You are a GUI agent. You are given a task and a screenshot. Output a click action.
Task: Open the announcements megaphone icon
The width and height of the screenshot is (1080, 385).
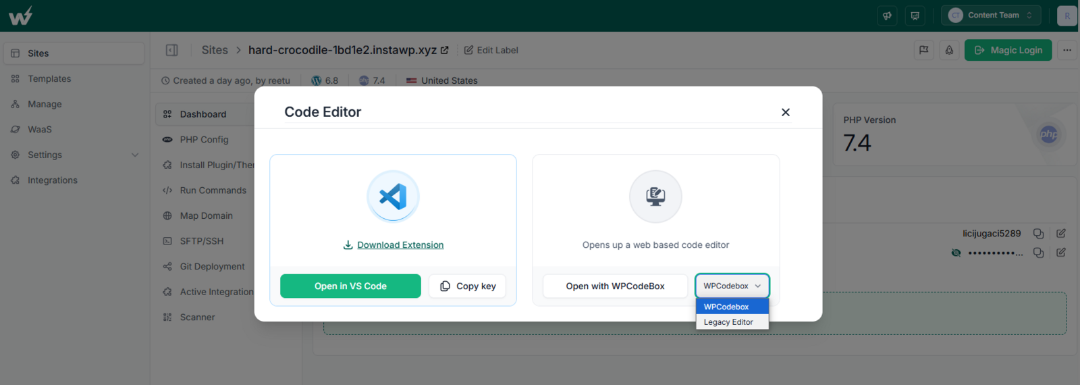tap(887, 16)
